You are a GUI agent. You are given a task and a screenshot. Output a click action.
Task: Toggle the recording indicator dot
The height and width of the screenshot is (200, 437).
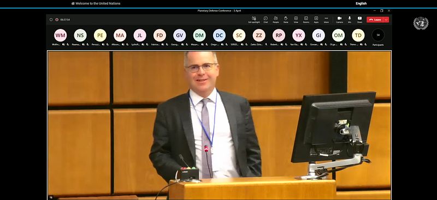pos(57,20)
